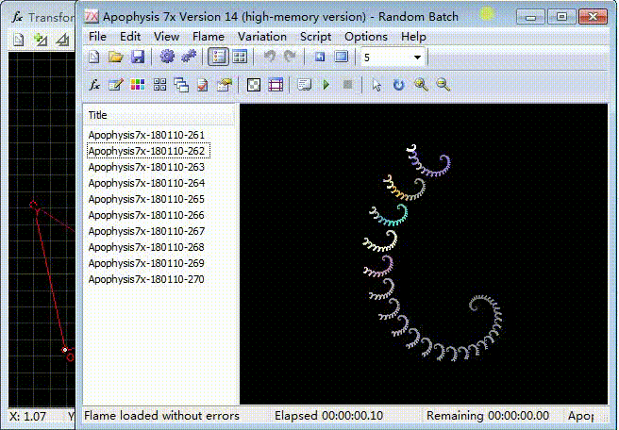Select flame Apophysis7x-180110-267
619x430 pixels.
point(146,231)
